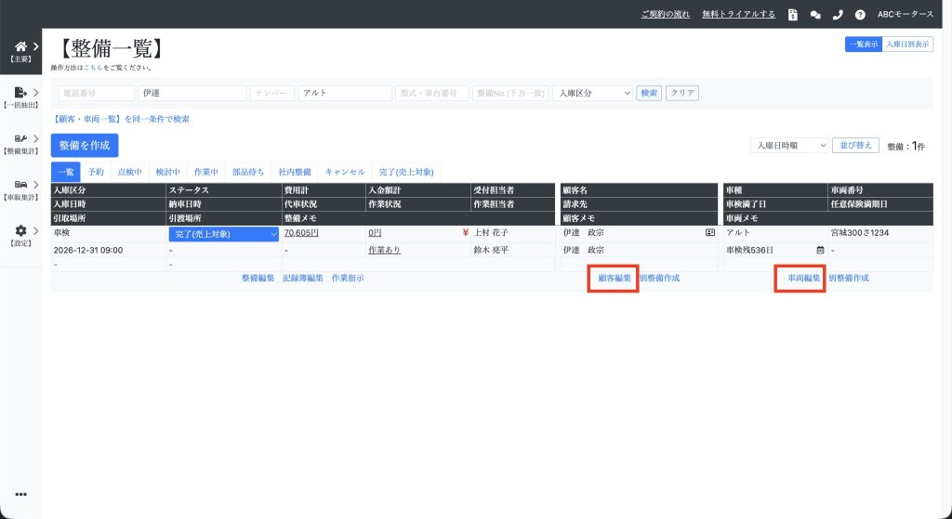Image resolution: width=952 pixels, height=519 pixels.
Task: Open the 【設定】 gear icon
Action: click(20, 230)
